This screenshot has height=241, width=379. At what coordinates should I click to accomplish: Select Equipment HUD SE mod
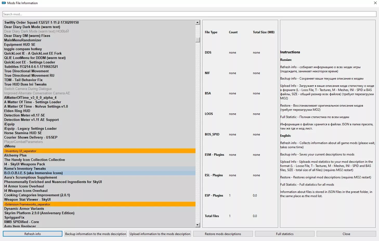pos(20,44)
